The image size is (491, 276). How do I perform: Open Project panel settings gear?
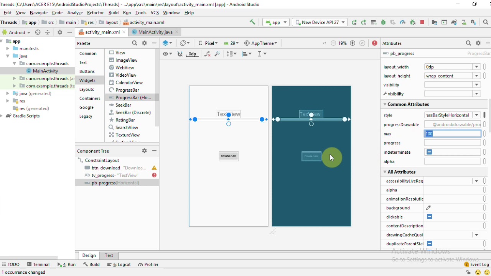click(x=60, y=32)
